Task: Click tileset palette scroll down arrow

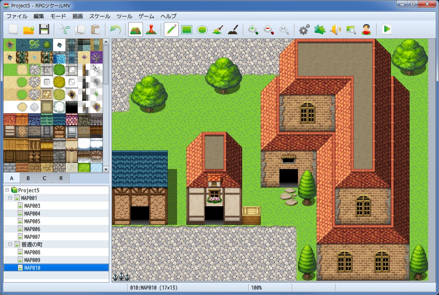Action: (x=106, y=169)
